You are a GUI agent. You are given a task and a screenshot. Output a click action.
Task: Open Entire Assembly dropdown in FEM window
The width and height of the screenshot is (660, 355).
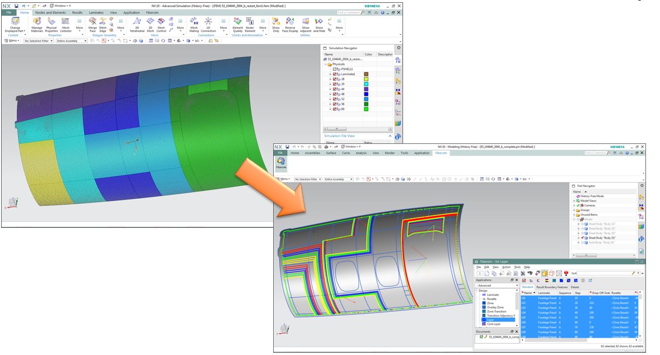tap(72, 41)
